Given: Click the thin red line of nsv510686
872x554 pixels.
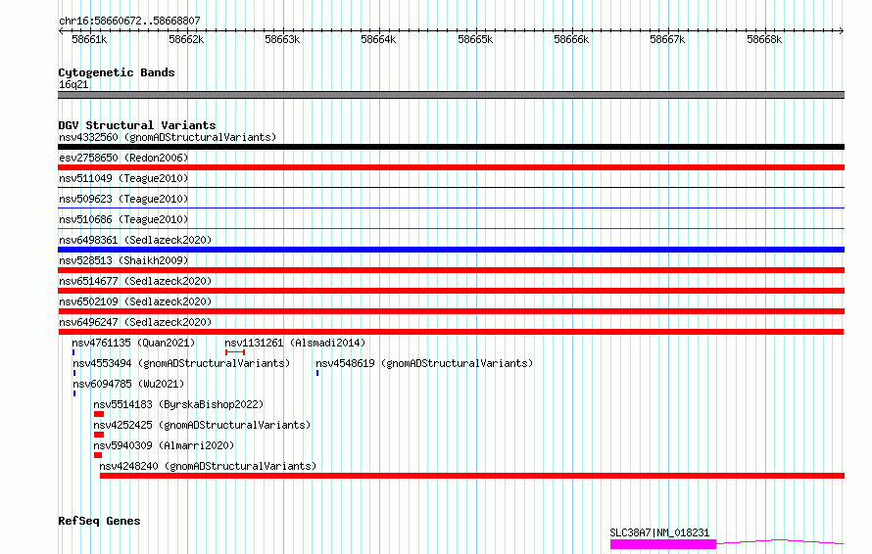Looking at the screenshot, I should [451, 229].
